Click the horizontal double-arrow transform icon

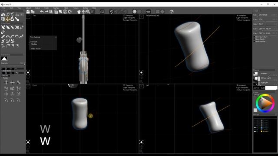[x=12, y=83]
